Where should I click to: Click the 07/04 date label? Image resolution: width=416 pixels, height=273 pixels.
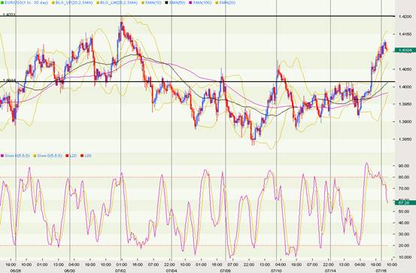172,271
